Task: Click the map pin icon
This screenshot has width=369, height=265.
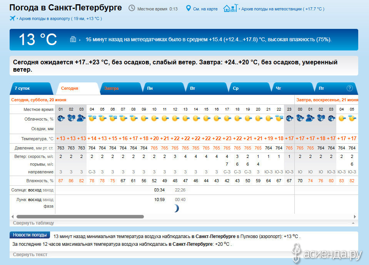Action: click(x=188, y=8)
